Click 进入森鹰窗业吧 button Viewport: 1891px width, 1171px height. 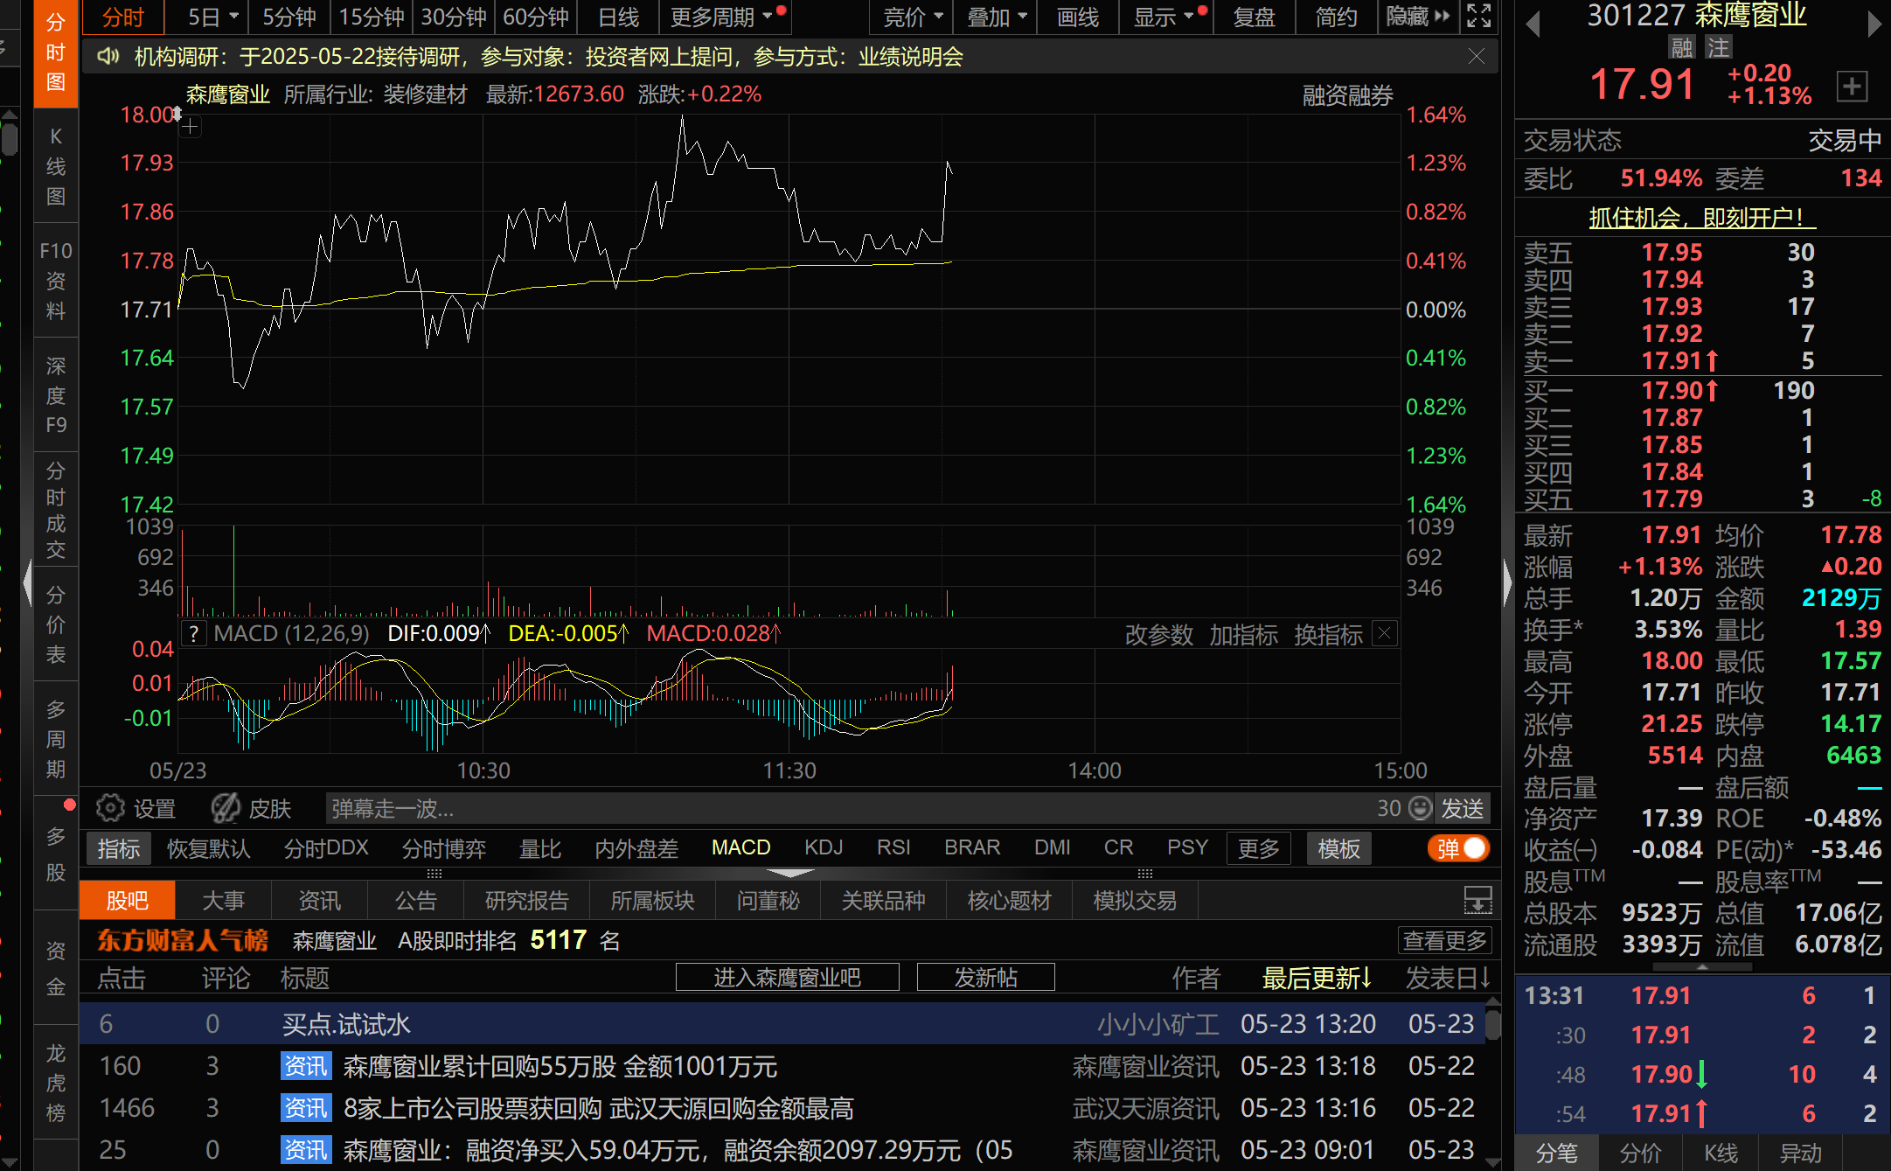pyautogui.click(x=787, y=977)
